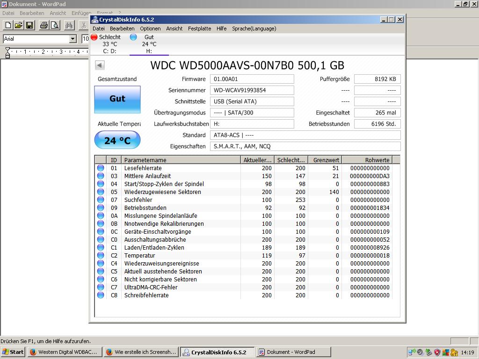
Task: Open Datei menu in CrystalDiskInfo
Action: click(98, 29)
